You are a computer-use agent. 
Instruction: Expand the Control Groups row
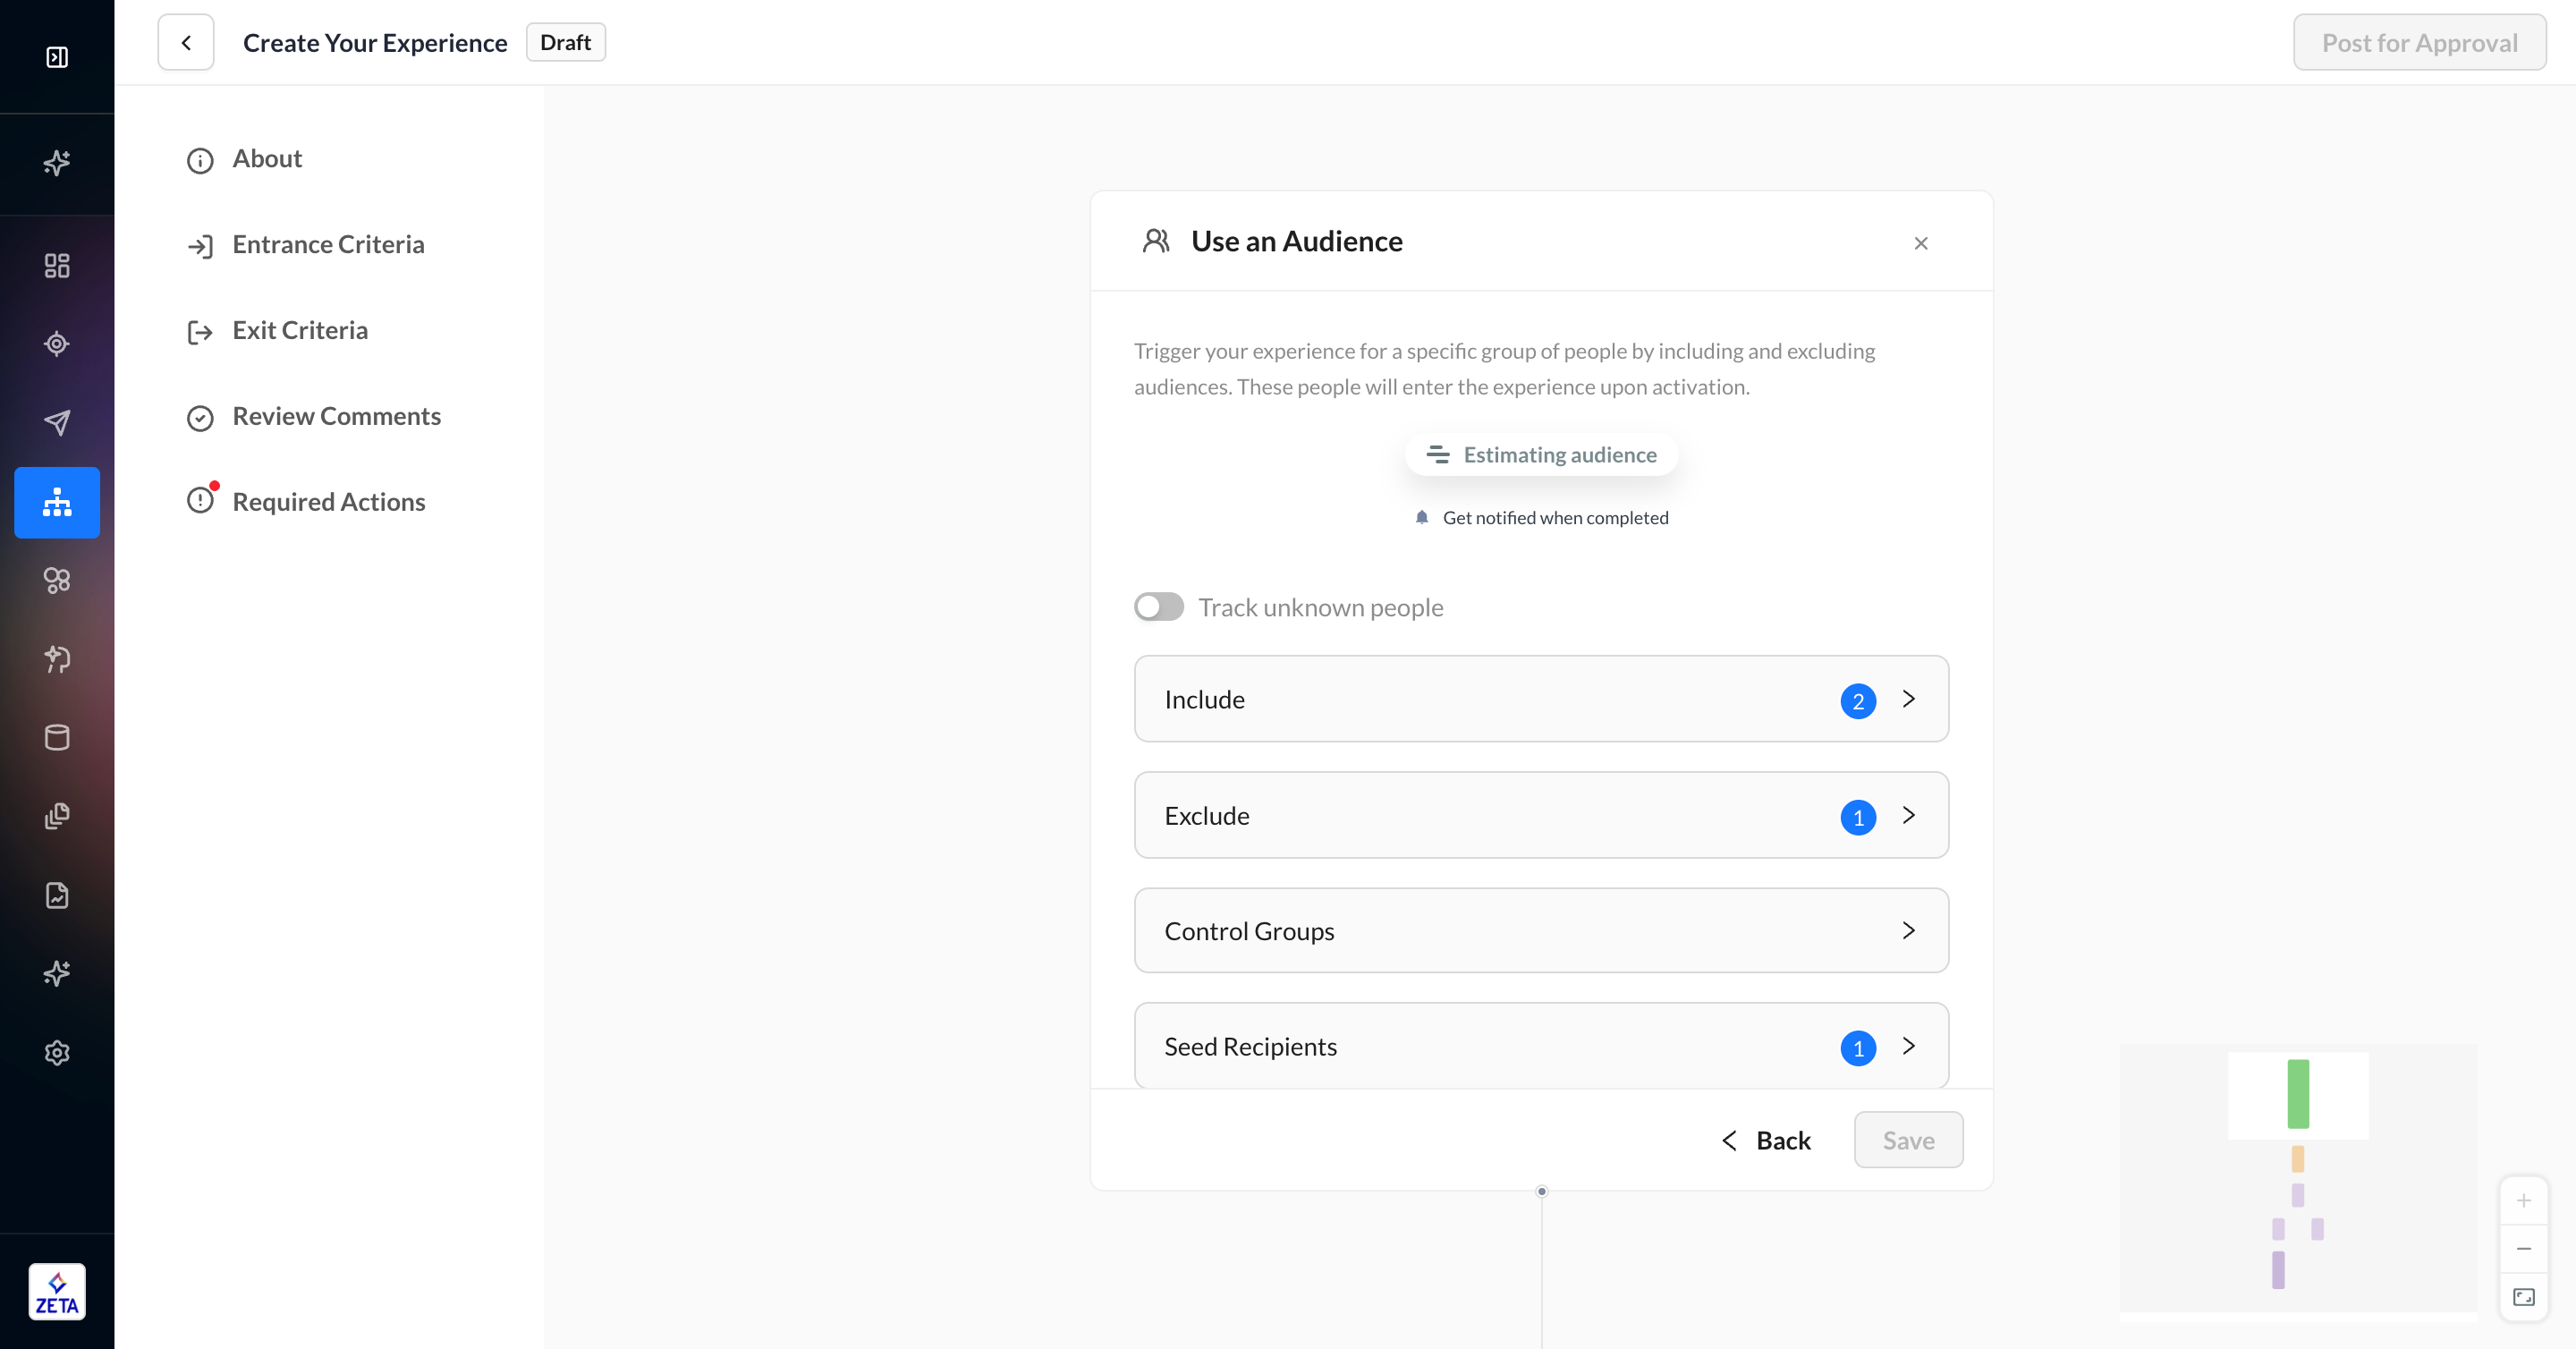1540,931
